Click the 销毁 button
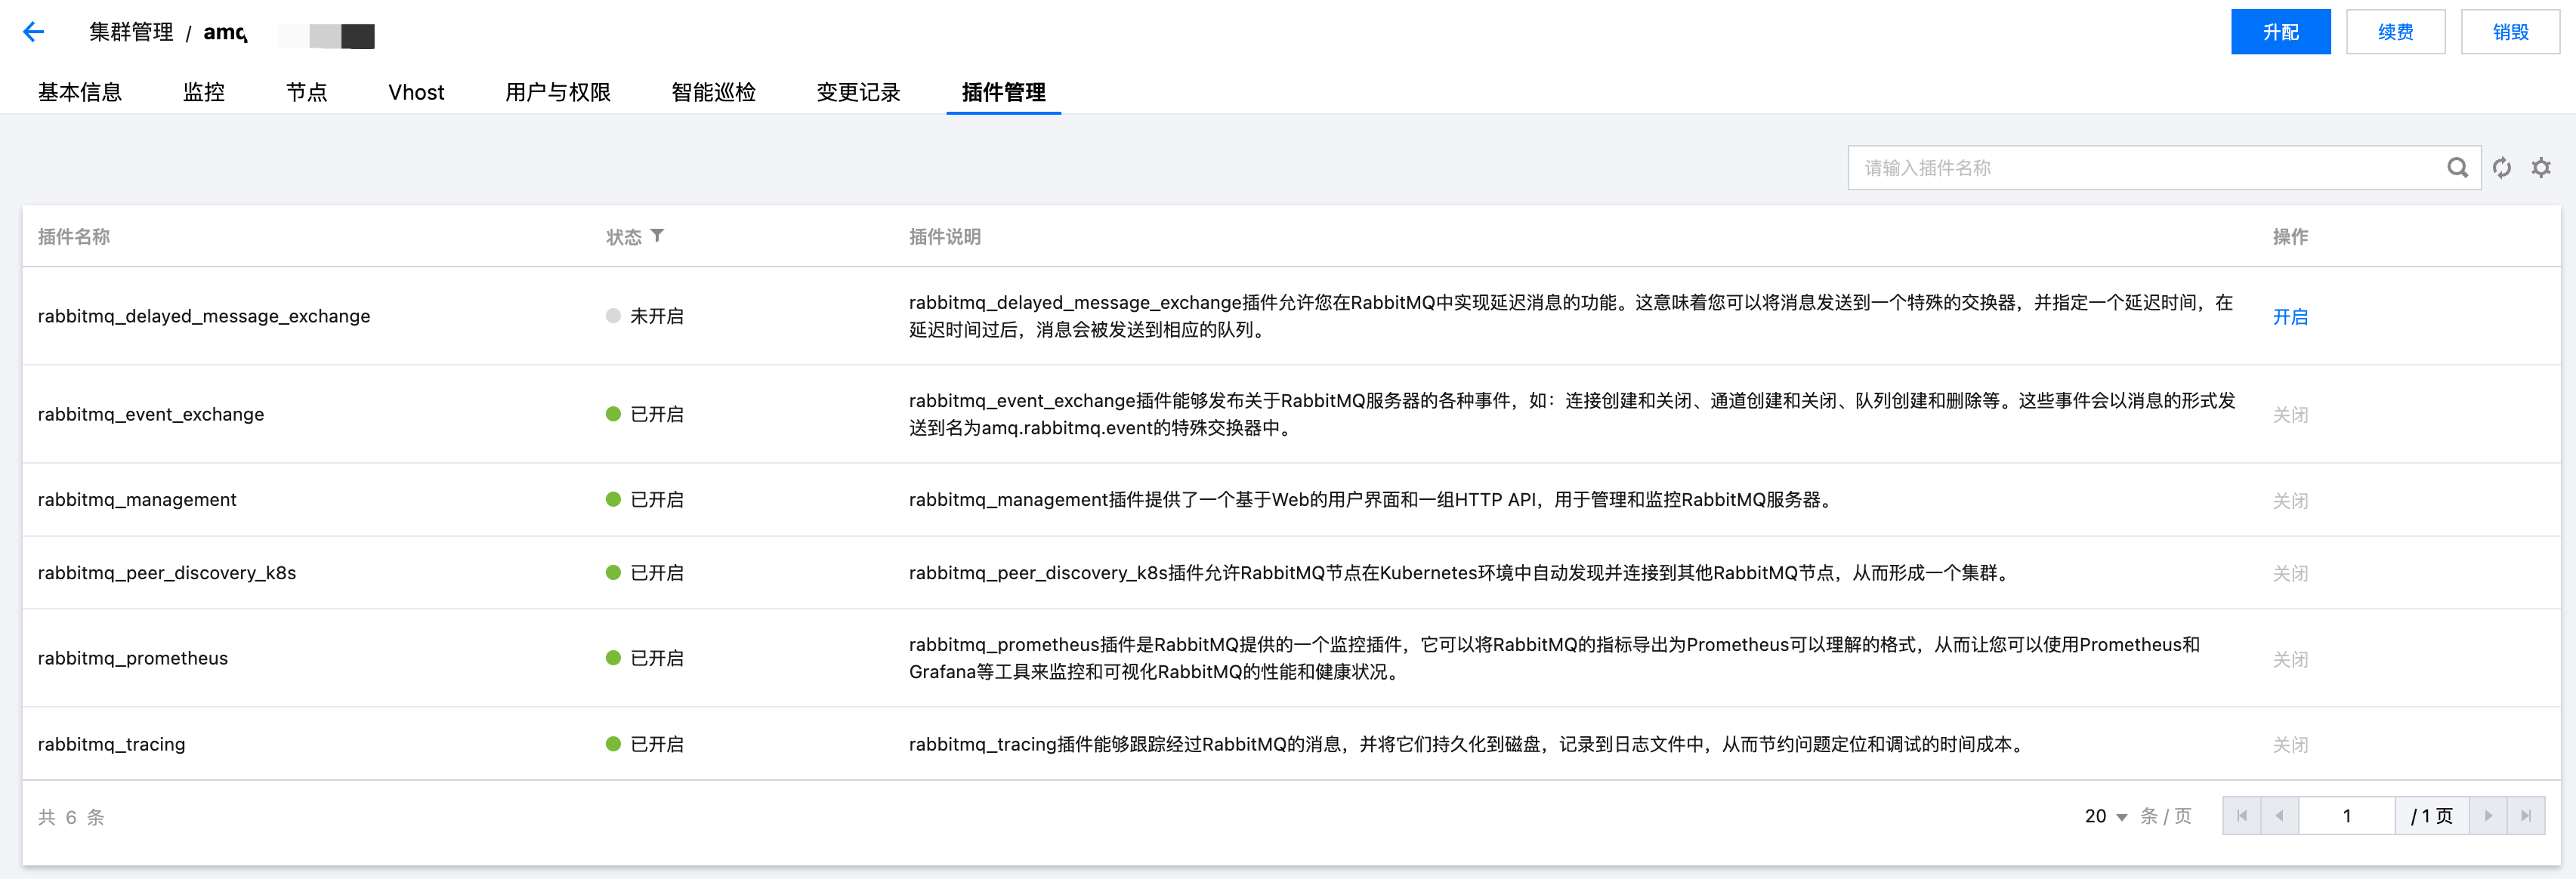 2510,32
